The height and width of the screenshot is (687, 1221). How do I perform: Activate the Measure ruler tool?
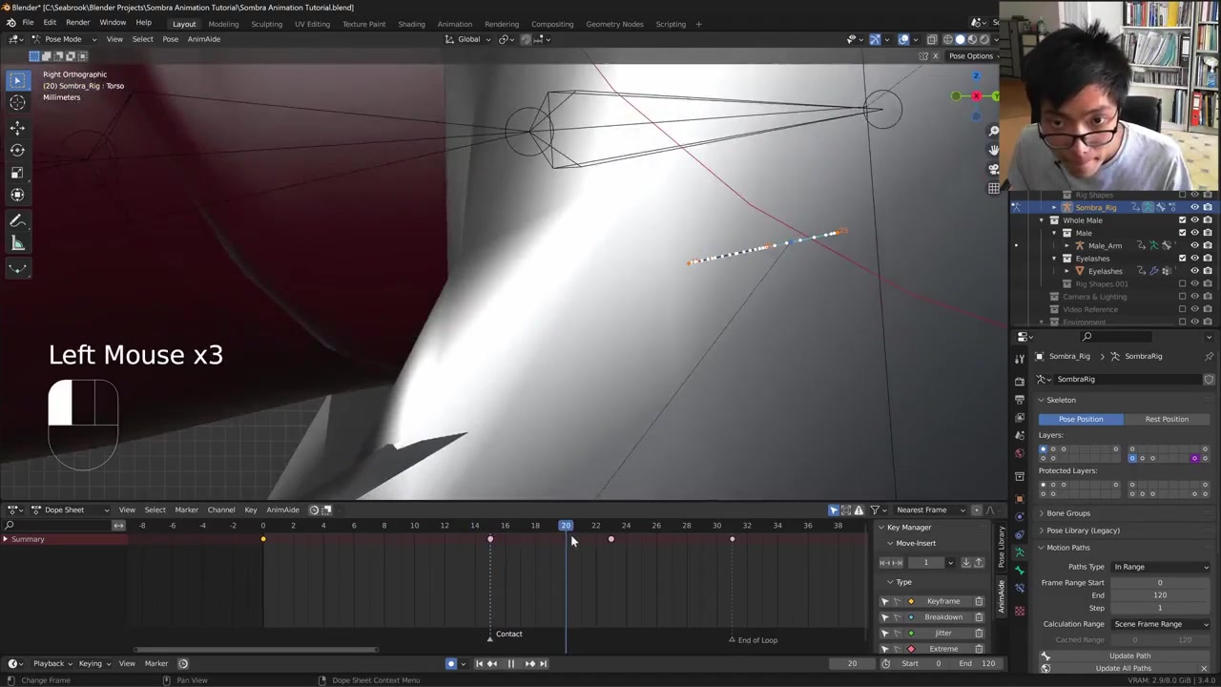click(17, 244)
